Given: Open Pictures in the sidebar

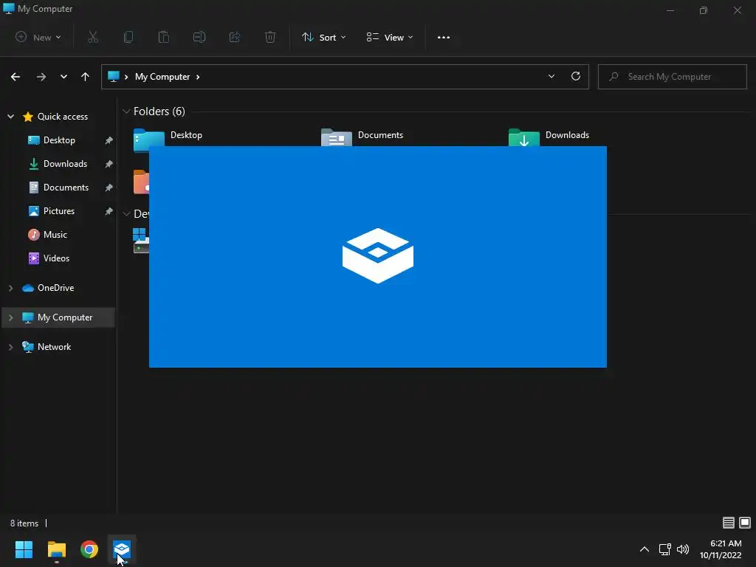Looking at the screenshot, I should point(59,211).
